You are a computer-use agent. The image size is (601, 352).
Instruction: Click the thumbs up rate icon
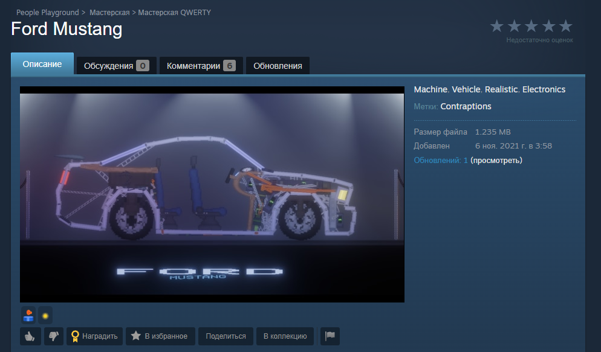coord(30,336)
